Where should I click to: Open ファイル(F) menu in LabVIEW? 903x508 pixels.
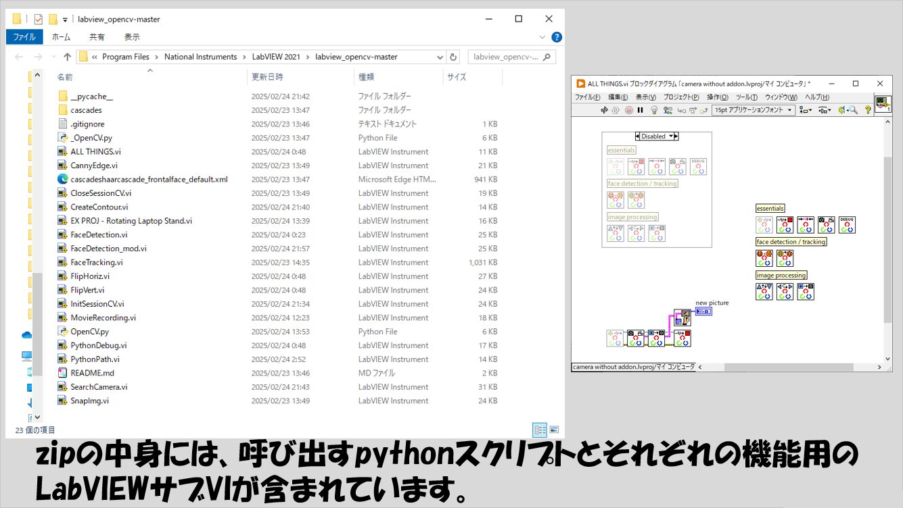coord(587,97)
